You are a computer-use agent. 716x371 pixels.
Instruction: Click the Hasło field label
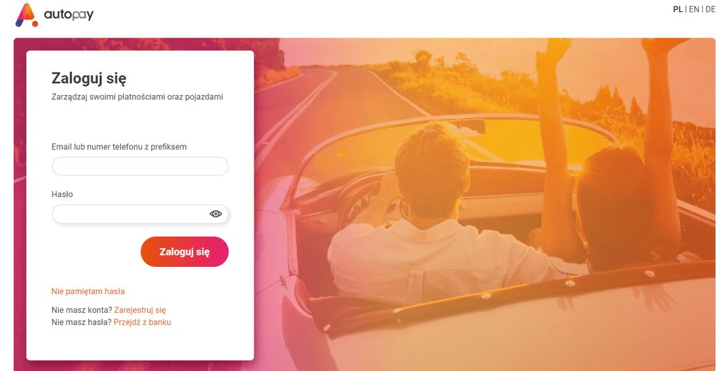(x=62, y=194)
